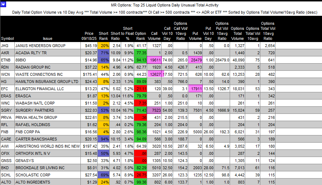
Task: Click the Call Volume column header
Action: click(x=155, y=36)
